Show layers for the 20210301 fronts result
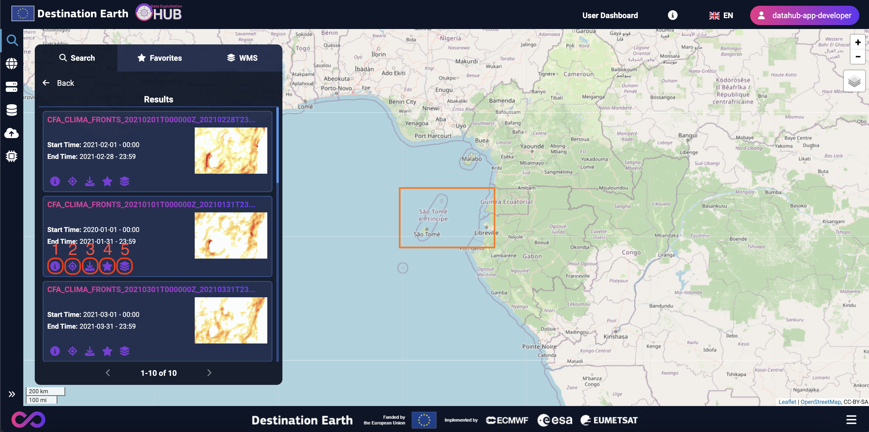This screenshot has width=869, height=432. (x=125, y=351)
